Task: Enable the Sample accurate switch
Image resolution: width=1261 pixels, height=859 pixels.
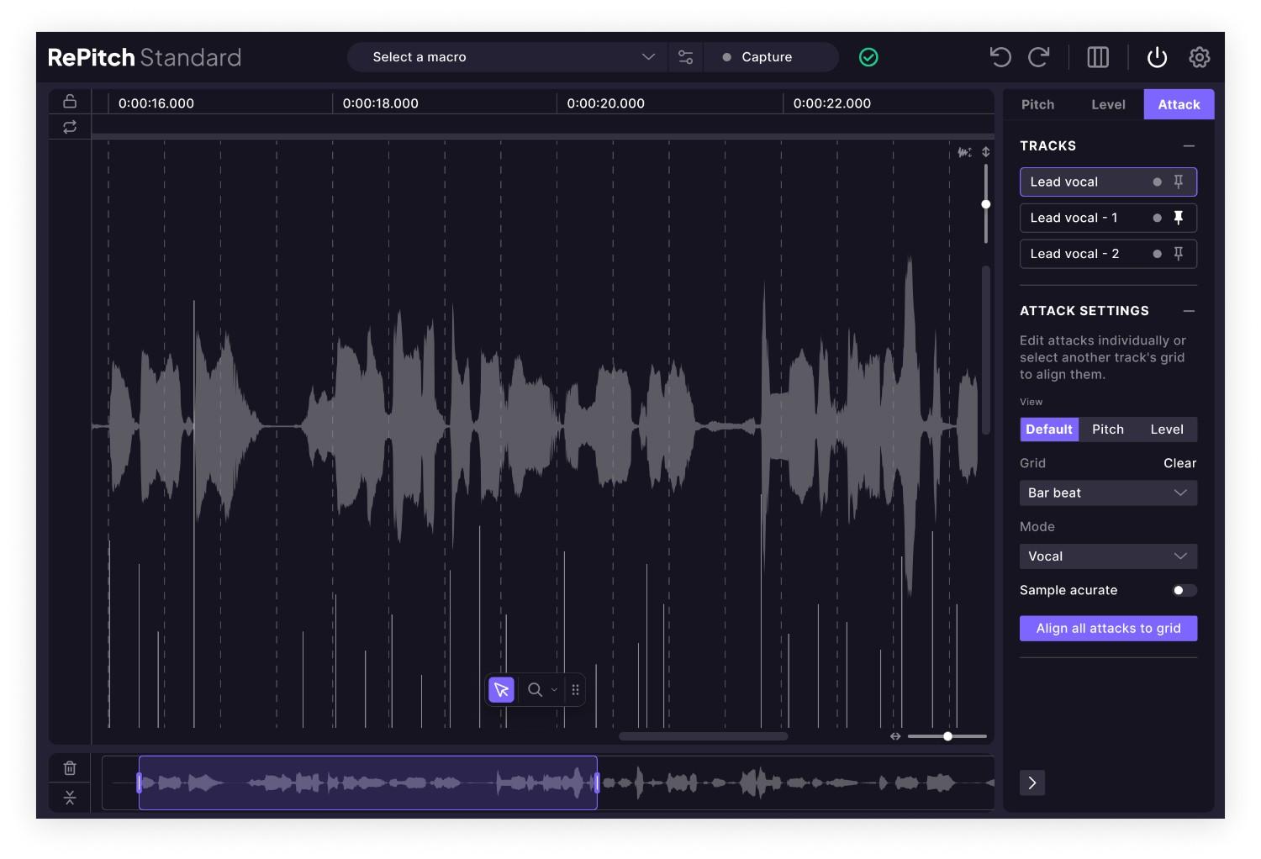Action: tap(1184, 590)
